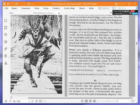This screenshot has height=105, width=140.
Task: Switch to continuous facing view
Action: tap(94, 101)
